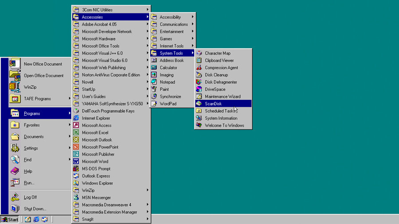Image resolution: width=399 pixels, height=224 pixels.
Task: Open Norton AntiVirus Corporate Edition entry
Action: [111, 75]
